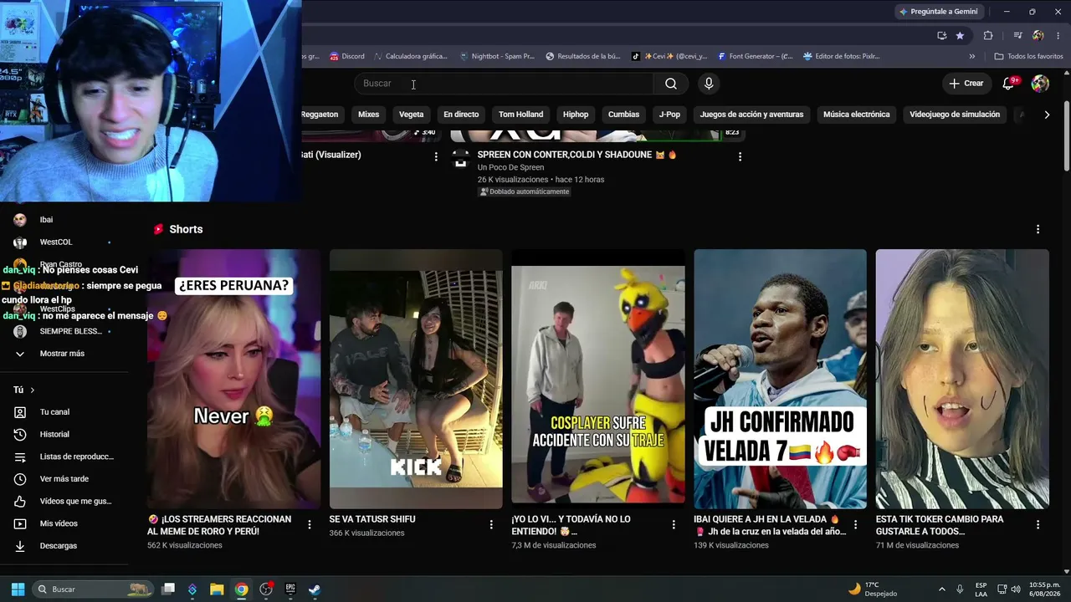Open the ¿ERES PERUANA? short thumbnail
This screenshot has width=1071, height=602.
234,379
